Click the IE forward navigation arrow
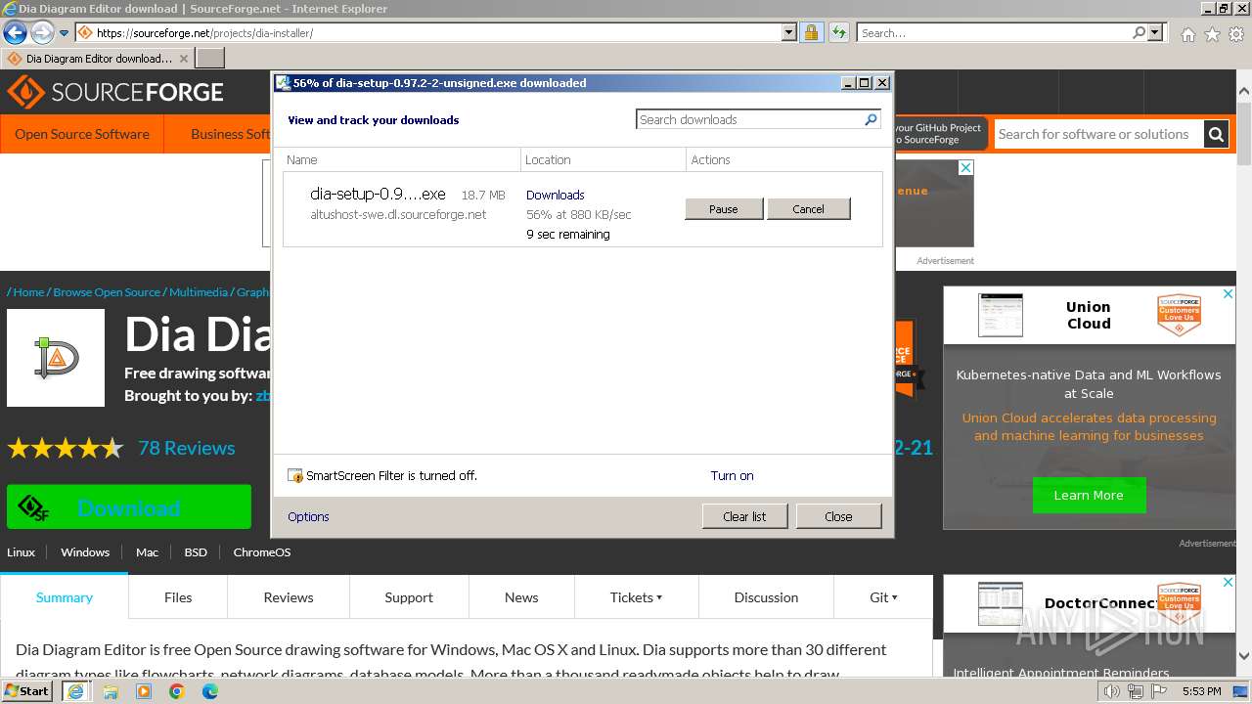 pyautogui.click(x=42, y=32)
